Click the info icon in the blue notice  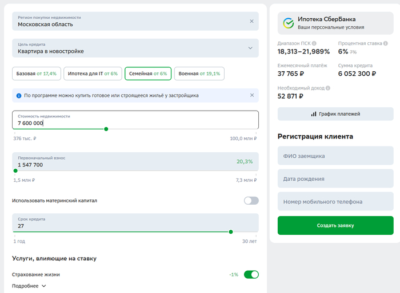(19, 95)
